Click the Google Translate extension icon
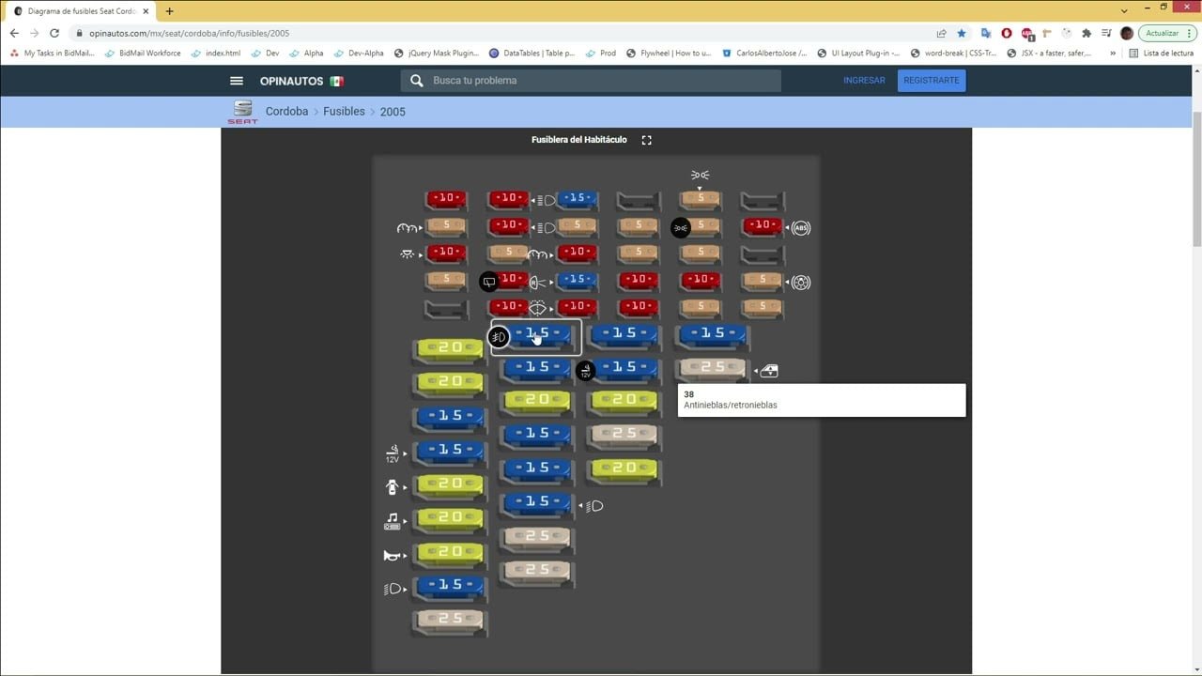Image resolution: width=1202 pixels, height=676 pixels. coord(985,33)
